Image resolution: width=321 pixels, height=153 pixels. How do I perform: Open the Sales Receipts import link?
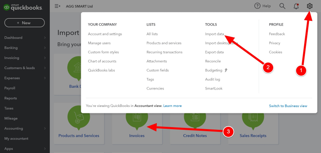[x=253, y=136]
